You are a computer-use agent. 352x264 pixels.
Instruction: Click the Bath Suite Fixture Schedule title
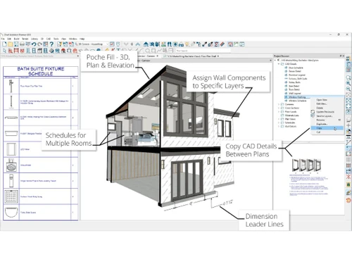(x=41, y=71)
